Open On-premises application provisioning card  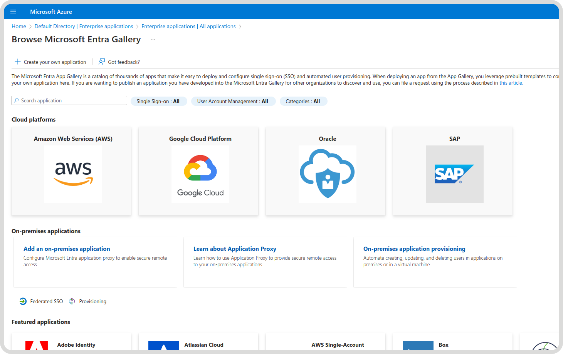[x=435, y=262]
